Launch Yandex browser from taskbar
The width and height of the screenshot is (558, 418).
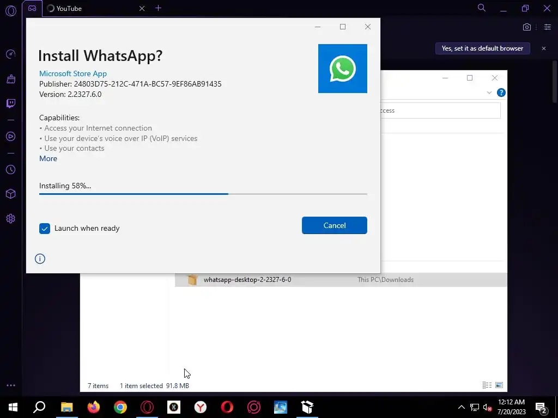pos(201,407)
